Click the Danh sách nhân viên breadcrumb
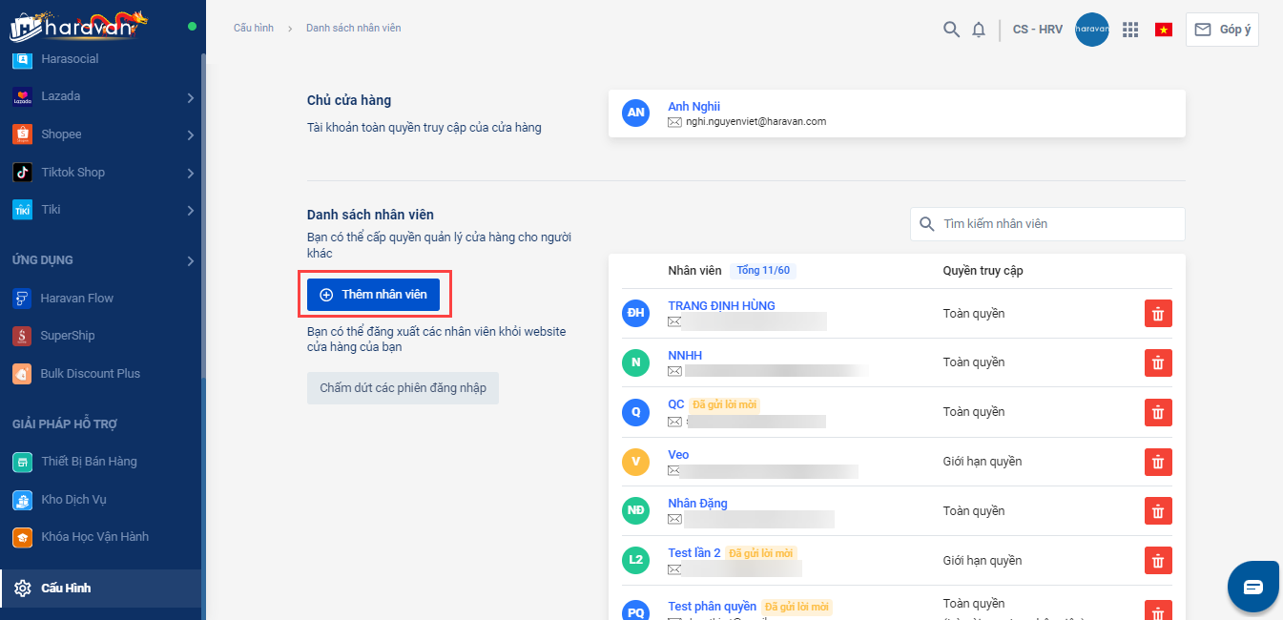Viewport: 1283px width, 620px height. pos(353,29)
